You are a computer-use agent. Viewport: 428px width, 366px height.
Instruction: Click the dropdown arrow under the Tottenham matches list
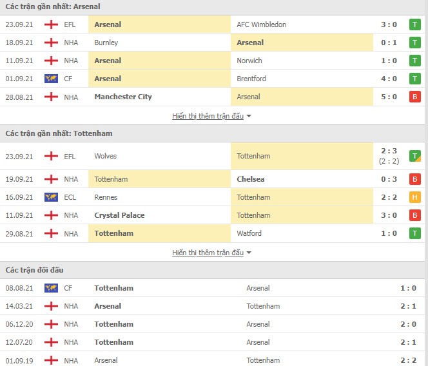[x=249, y=253]
